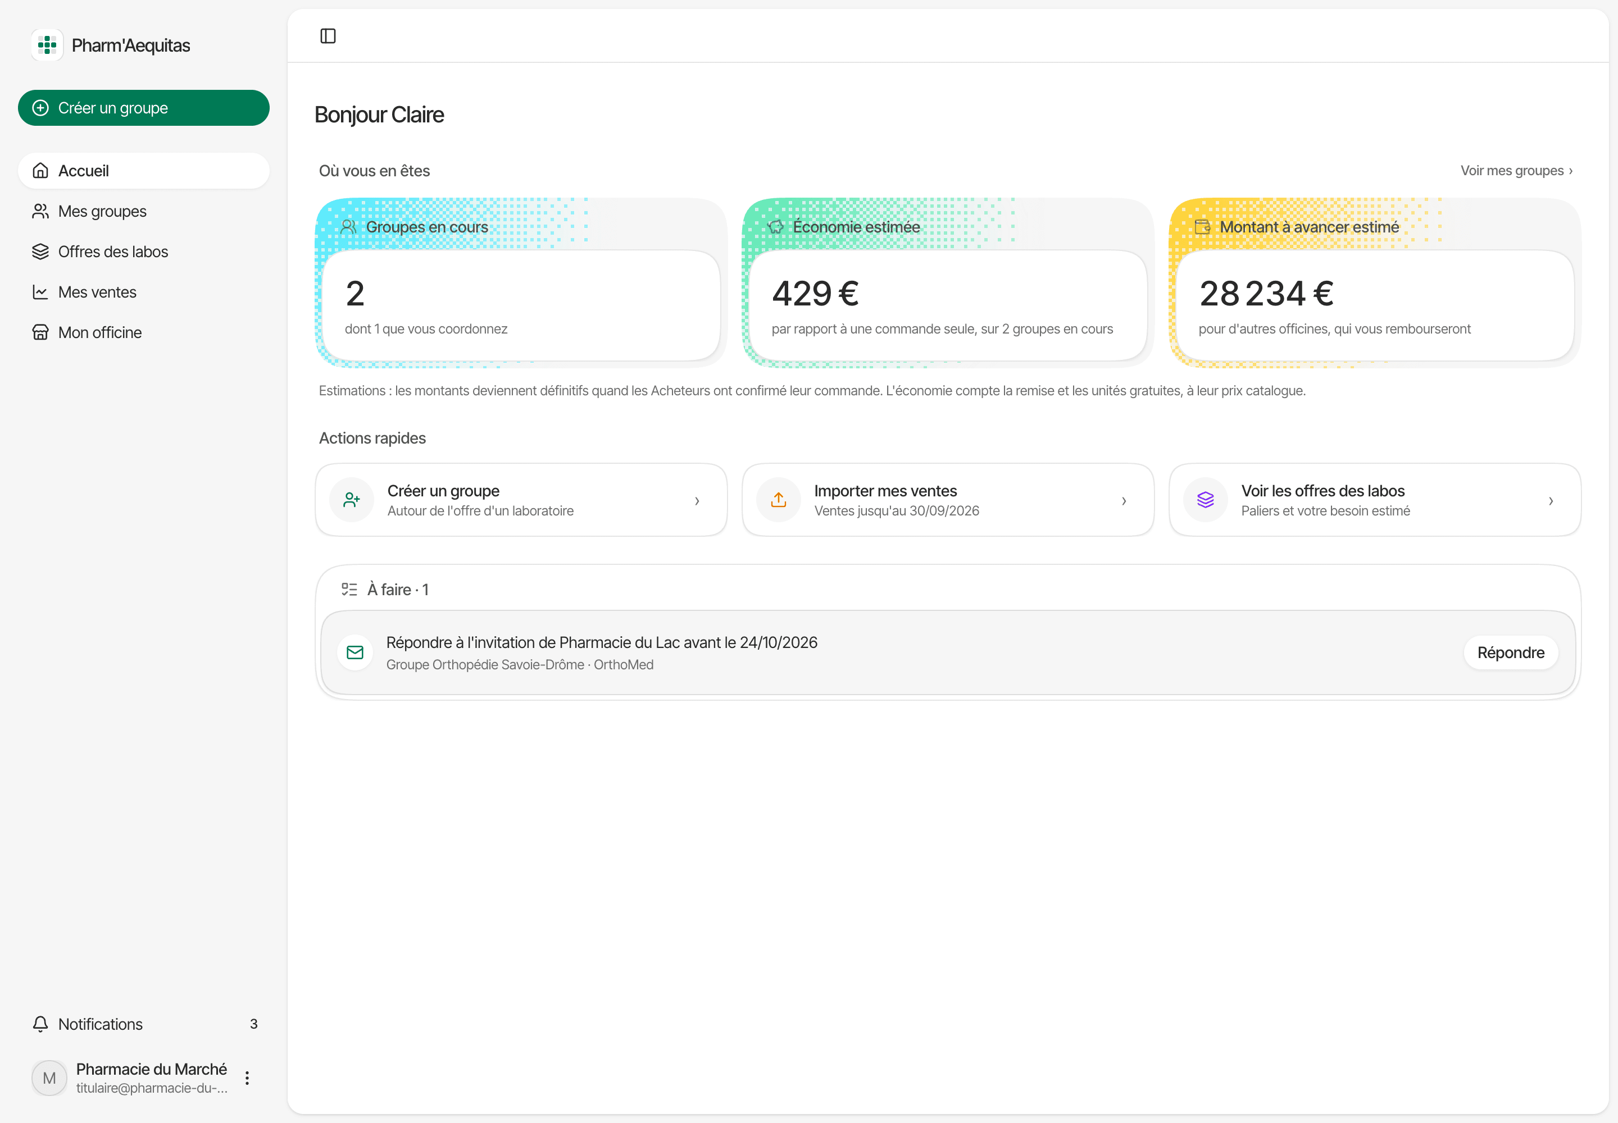Viewport: 1618px width, 1123px height.
Task: Open the three-dot account menu
Action: pos(247,1078)
